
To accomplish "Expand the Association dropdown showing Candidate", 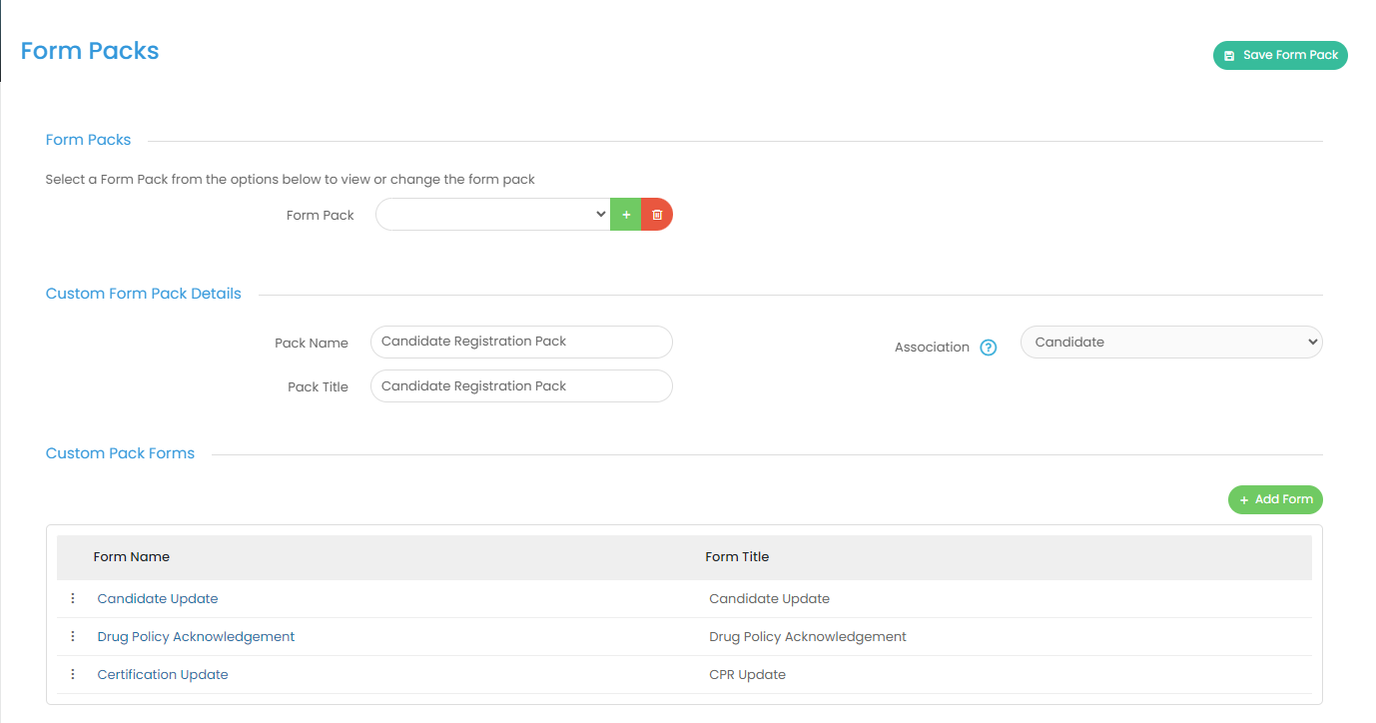I will 1170,343.
